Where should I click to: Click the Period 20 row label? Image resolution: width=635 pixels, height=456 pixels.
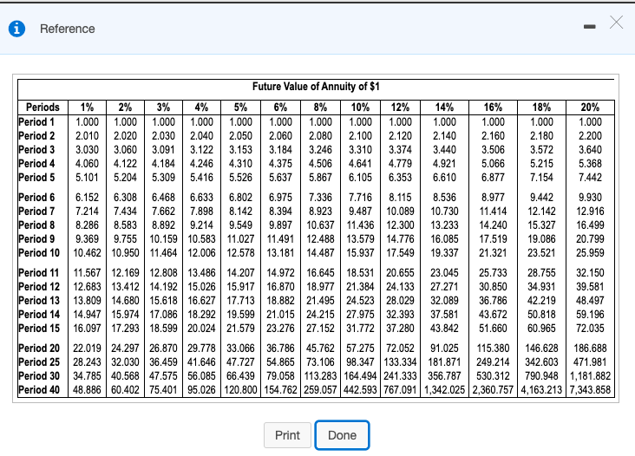(39, 348)
